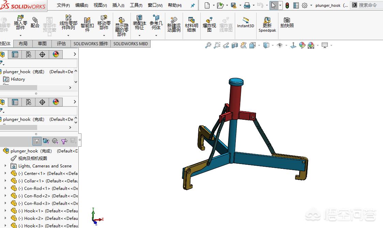383x228 pixels.
Task: Switch to the SOLIDWORKS MBD tab
Action: [131, 44]
